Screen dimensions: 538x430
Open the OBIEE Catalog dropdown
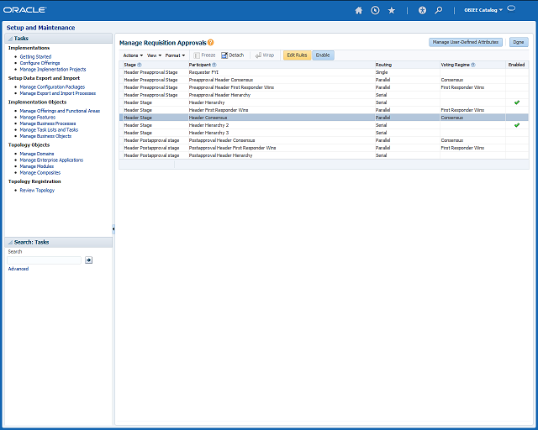coord(483,10)
